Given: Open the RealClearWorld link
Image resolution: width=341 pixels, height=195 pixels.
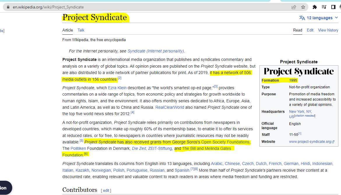Looking at the screenshot, I should (170, 107).
